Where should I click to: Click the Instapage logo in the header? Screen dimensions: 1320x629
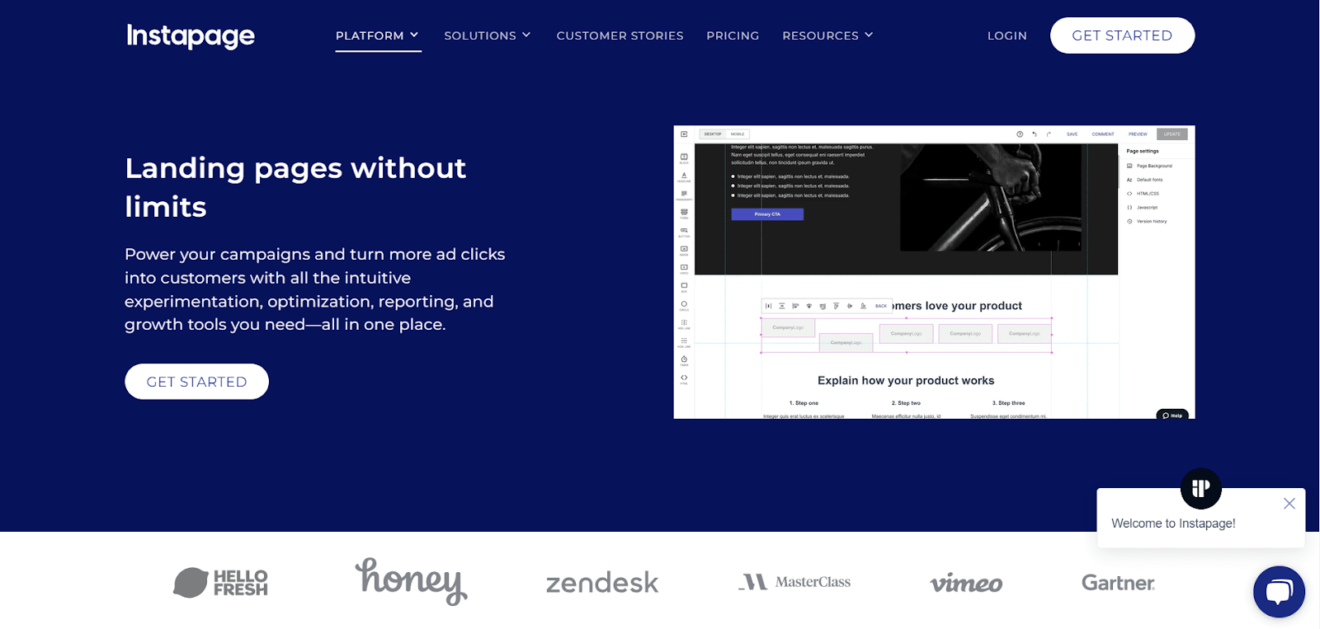(191, 35)
